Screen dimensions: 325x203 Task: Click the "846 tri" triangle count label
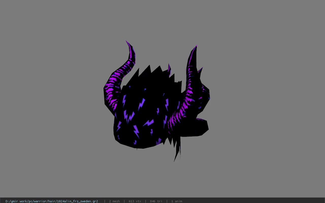[156, 201]
